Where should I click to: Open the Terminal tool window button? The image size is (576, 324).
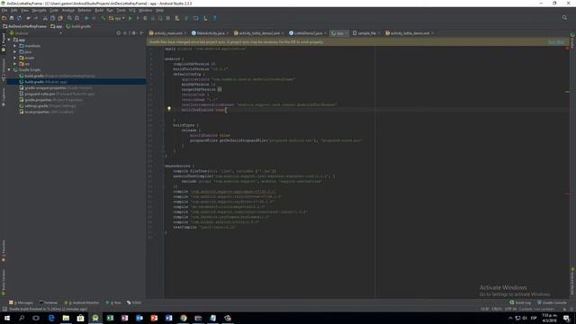[49, 302]
